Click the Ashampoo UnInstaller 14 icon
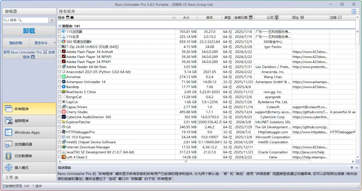Image resolution: width=362 pixels, height=191 pixels. [x=64, y=82]
